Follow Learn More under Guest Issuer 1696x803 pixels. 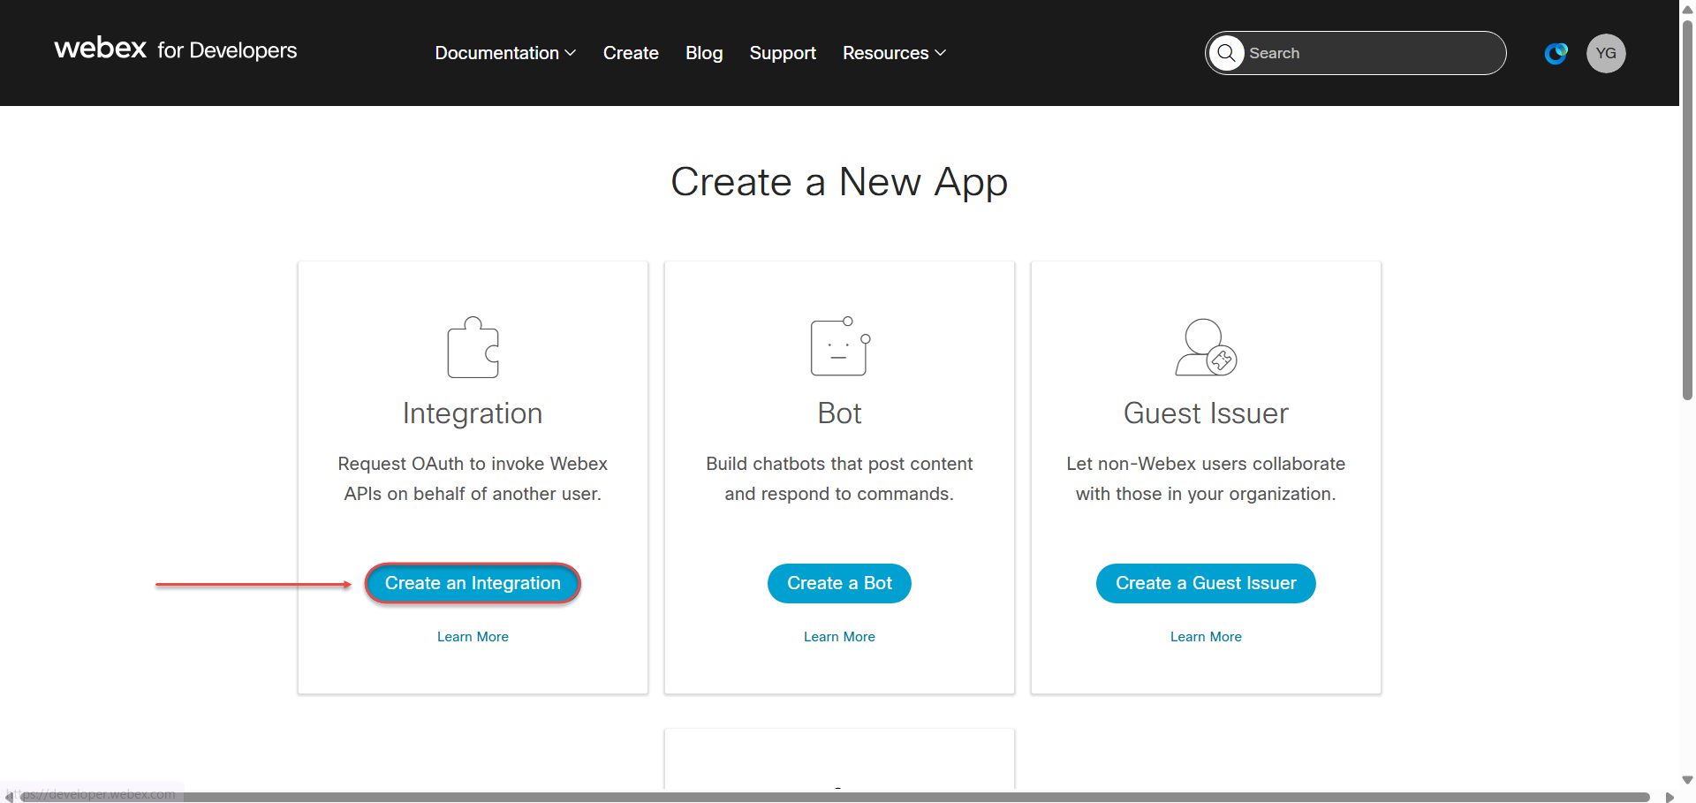click(x=1206, y=637)
